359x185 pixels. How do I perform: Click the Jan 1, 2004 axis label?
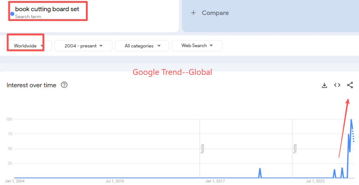(x=14, y=181)
